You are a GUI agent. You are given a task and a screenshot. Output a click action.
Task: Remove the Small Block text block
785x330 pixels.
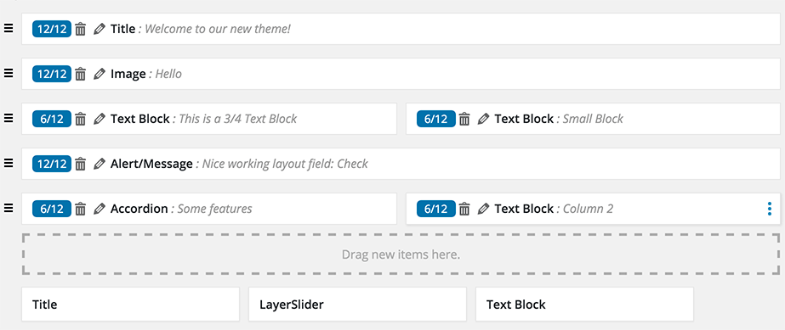tap(464, 120)
